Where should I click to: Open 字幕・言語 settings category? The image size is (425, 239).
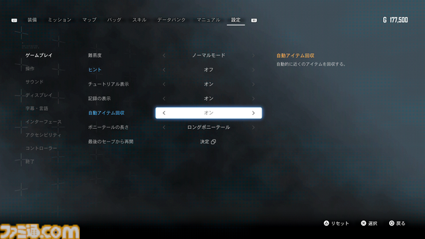click(37, 108)
